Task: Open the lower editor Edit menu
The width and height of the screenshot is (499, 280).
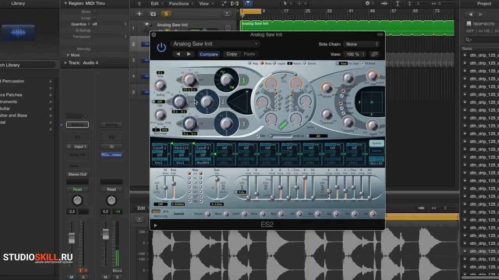Action: coord(141,208)
